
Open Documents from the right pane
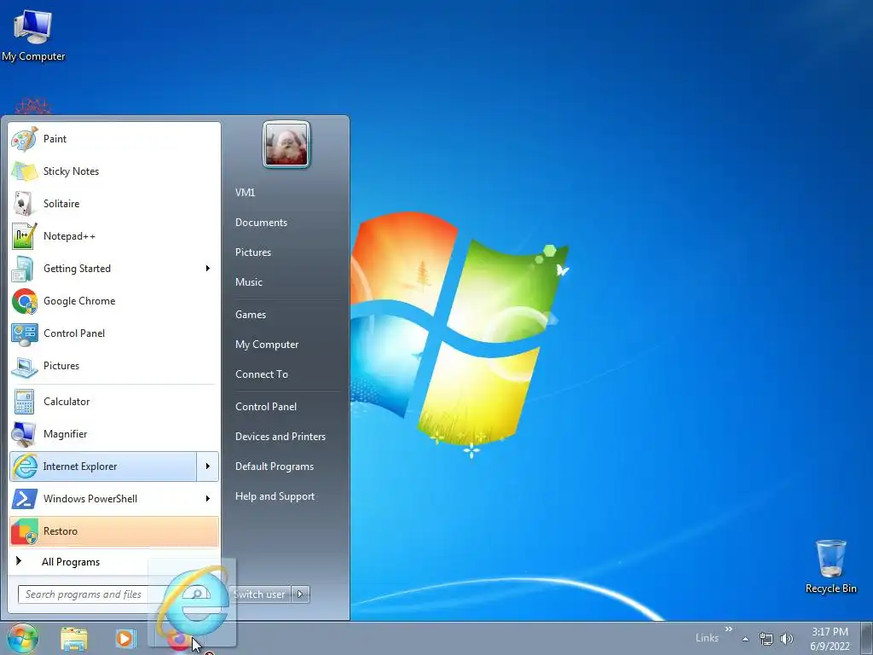pyautogui.click(x=261, y=223)
